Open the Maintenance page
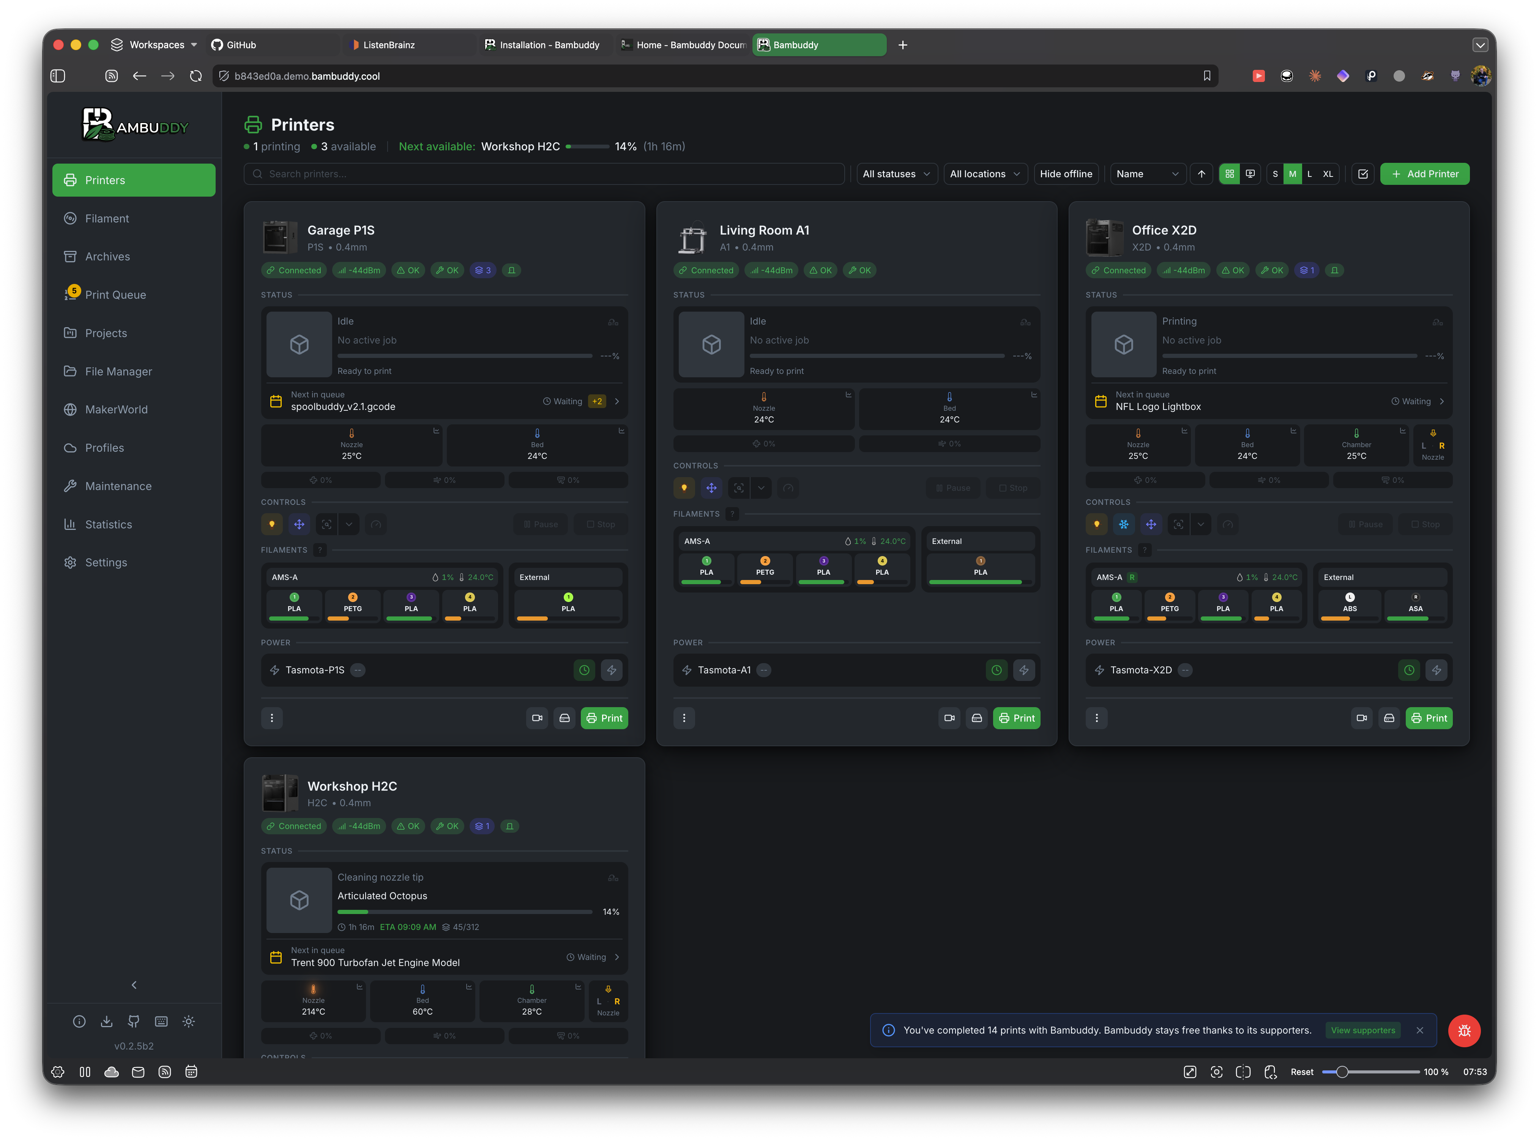 [133, 486]
